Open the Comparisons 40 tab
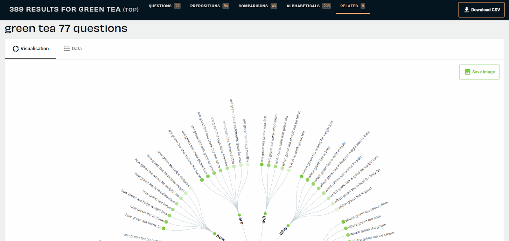This screenshot has width=509, height=241. pyautogui.click(x=258, y=6)
